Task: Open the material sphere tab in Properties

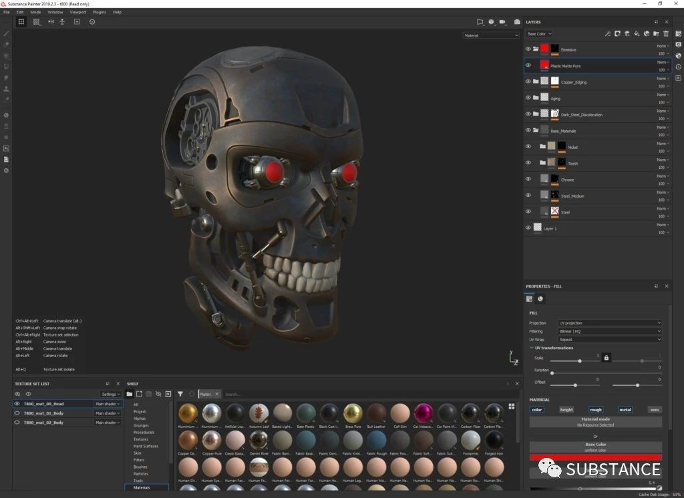Action: pos(540,298)
